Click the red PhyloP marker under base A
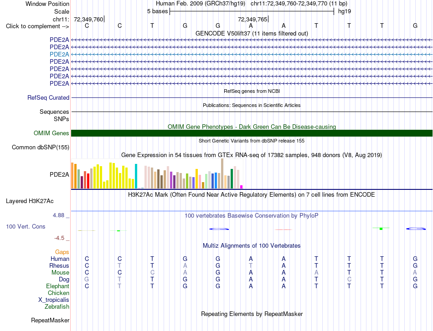The width and height of the screenshot is (433, 331). coord(284,229)
